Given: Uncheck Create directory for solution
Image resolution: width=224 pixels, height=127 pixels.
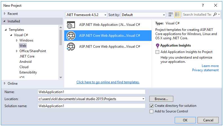Looking at the screenshot, I should point(151,106).
